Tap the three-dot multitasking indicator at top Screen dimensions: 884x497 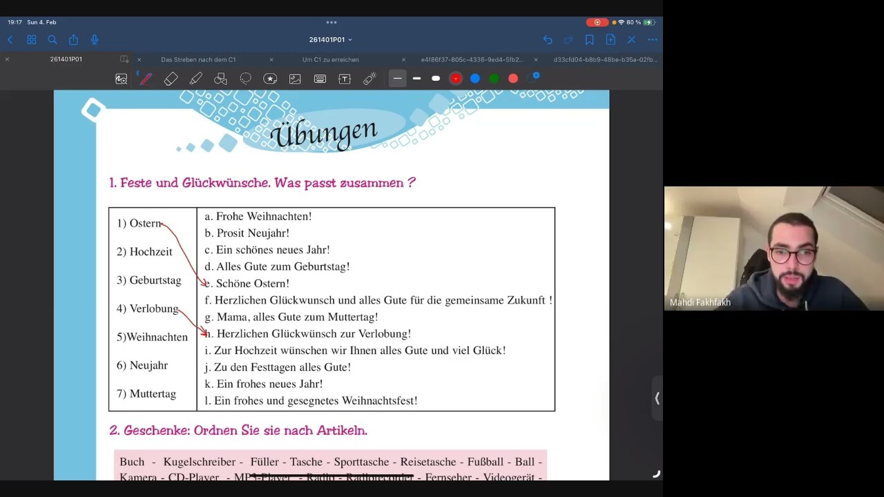tap(331, 22)
